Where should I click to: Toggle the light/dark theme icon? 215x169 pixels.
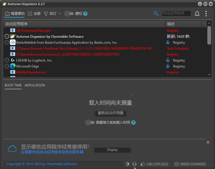[127, 164]
